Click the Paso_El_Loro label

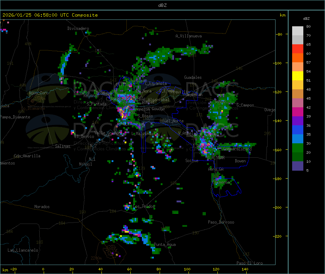pos(250,263)
